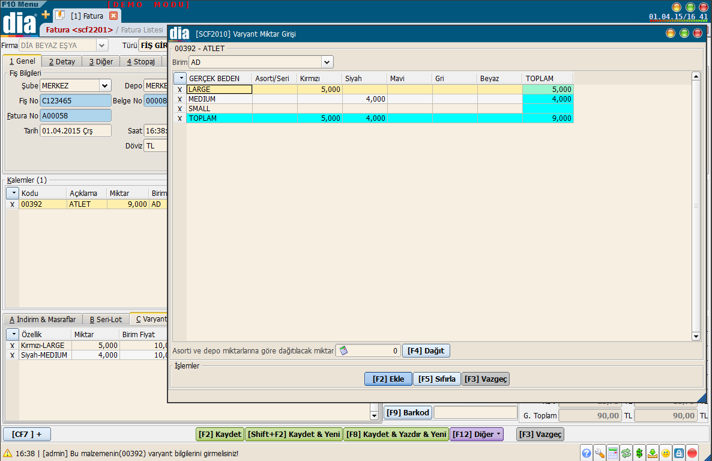Image resolution: width=712 pixels, height=461 pixels.
Task: Open the green dollar currency icon
Action: click(x=639, y=453)
